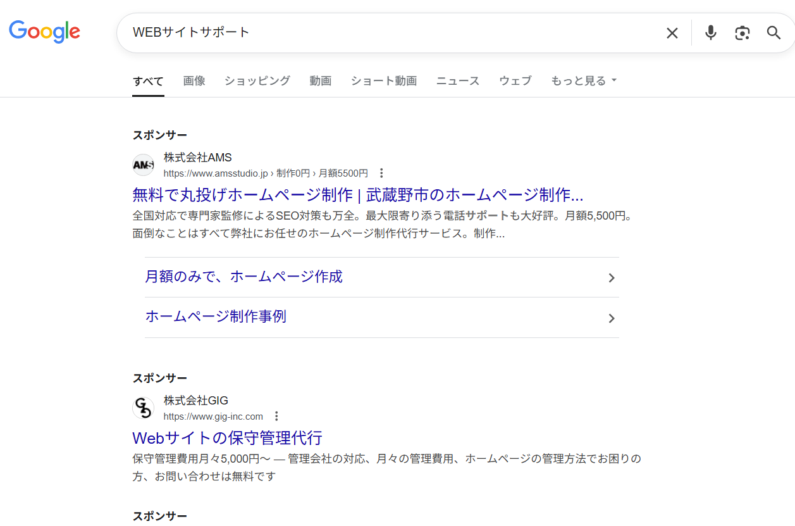Viewport: 795px width, 526px height.
Task: Clear the search box text
Action: (672, 33)
